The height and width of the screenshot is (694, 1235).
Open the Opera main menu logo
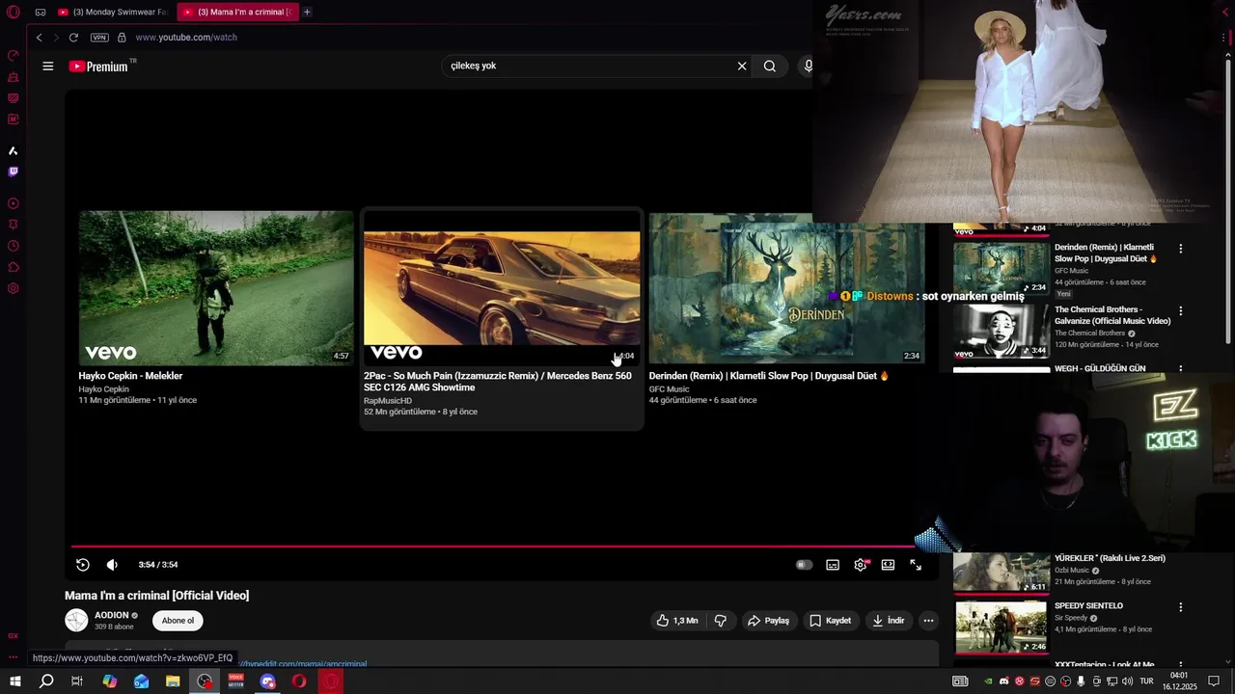coord(14,12)
